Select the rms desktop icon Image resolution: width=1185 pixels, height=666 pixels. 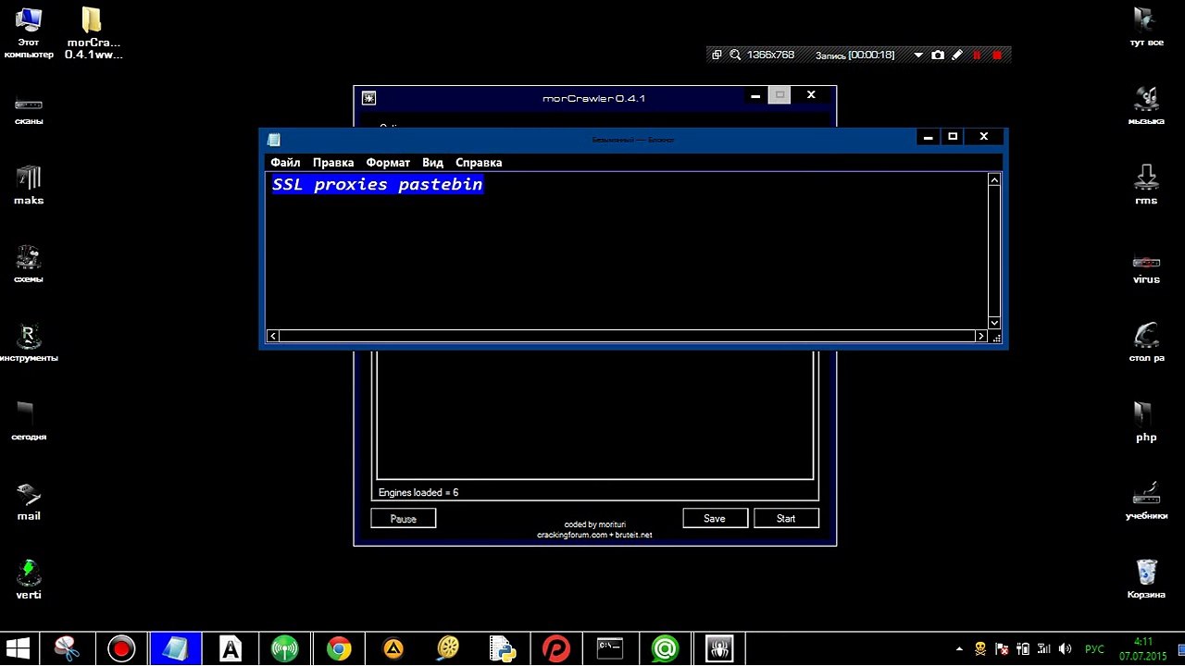(x=1146, y=185)
